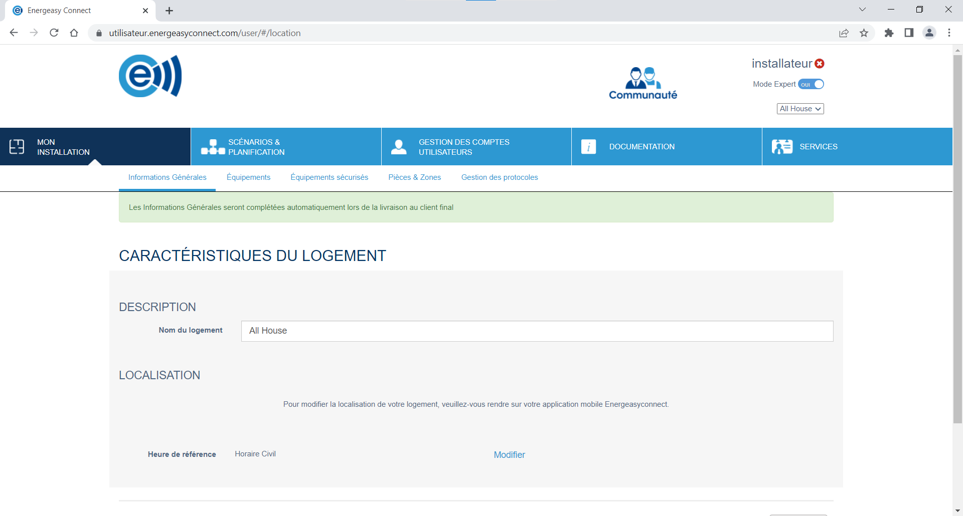
Task: Click the DESCRIPTION section heading
Action: [157, 307]
